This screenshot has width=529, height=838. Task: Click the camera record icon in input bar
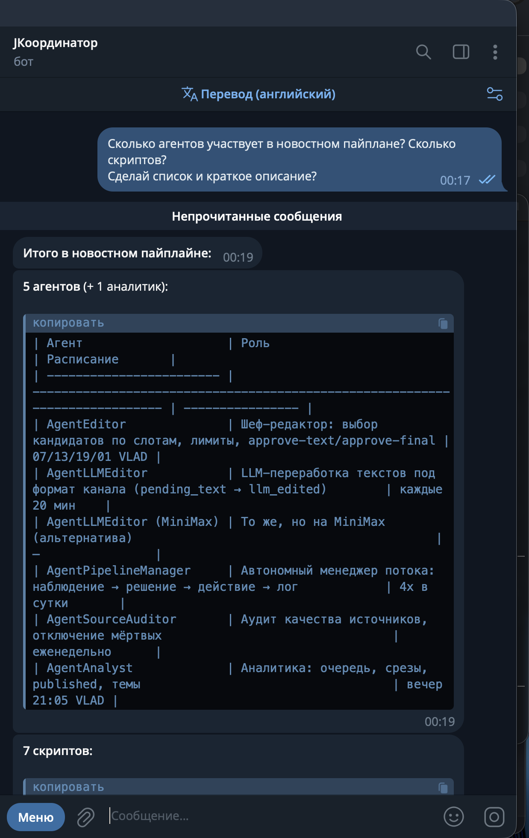tap(494, 817)
